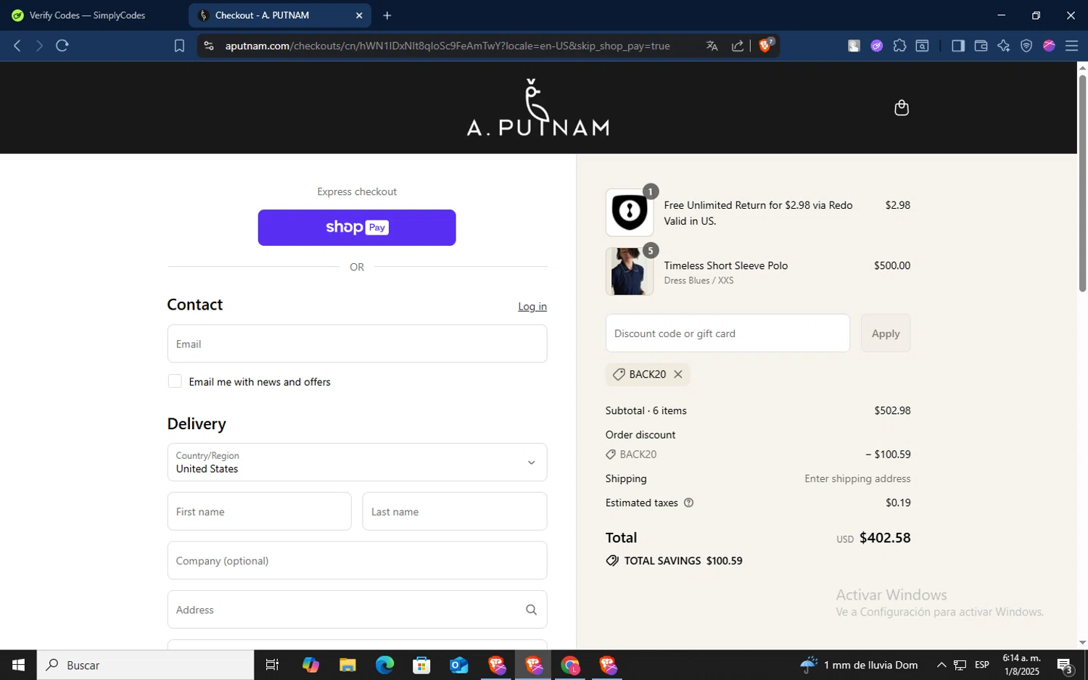Click the address search magnifier icon

[531, 610]
